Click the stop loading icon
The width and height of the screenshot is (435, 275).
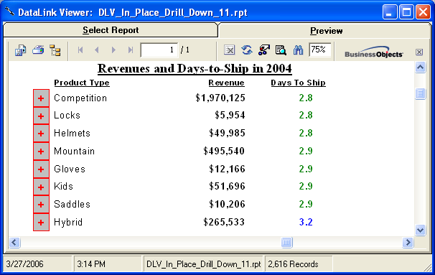pos(230,50)
